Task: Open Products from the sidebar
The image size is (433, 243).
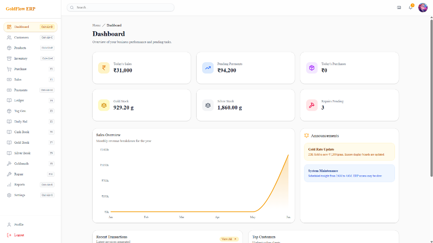Action: pyautogui.click(x=30, y=48)
